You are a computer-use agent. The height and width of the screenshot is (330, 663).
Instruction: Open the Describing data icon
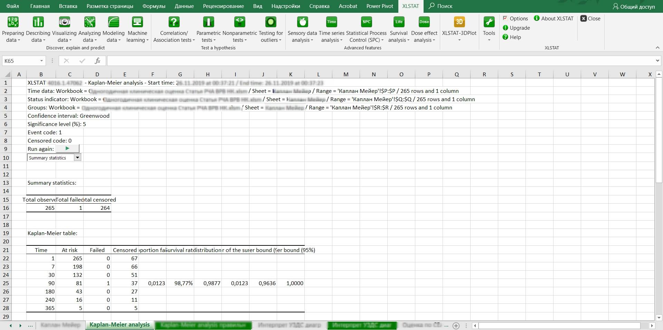click(38, 22)
